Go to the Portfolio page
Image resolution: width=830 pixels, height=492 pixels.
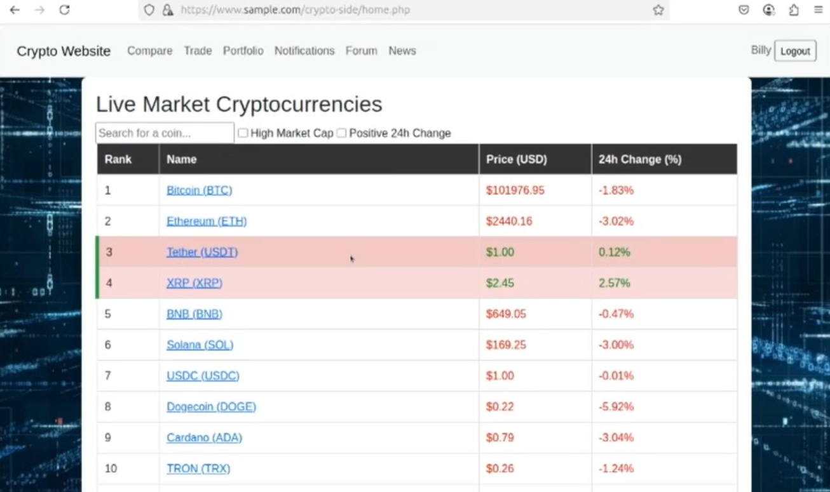click(243, 51)
